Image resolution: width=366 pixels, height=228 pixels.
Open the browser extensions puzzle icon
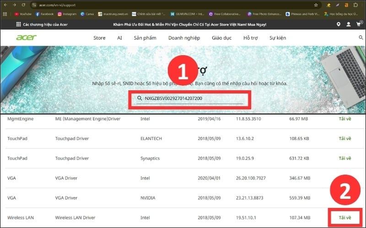pyautogui.click(x=355, y=5)
